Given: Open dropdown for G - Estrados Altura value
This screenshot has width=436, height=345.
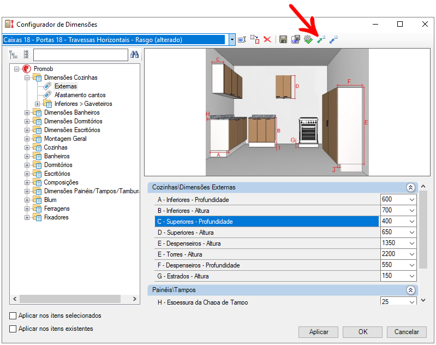Looking at the screenshot, I should 412,276.
